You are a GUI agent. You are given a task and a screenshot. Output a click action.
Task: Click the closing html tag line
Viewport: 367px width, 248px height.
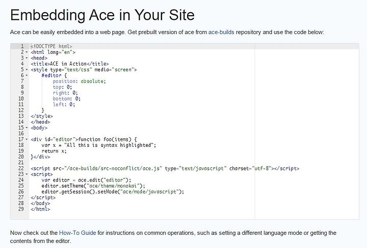[40, 209]
